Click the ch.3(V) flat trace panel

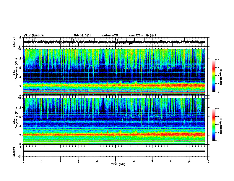click(x=116, y=152)
